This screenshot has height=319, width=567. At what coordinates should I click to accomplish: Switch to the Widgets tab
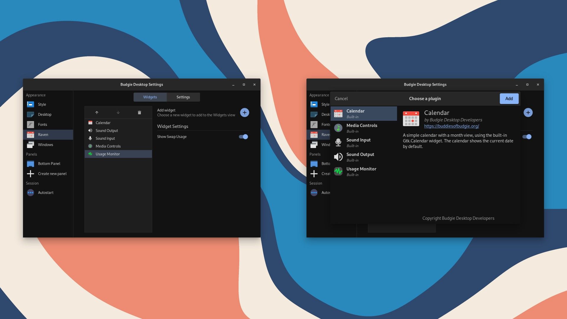pyautogui.click(x=150, y=97)
